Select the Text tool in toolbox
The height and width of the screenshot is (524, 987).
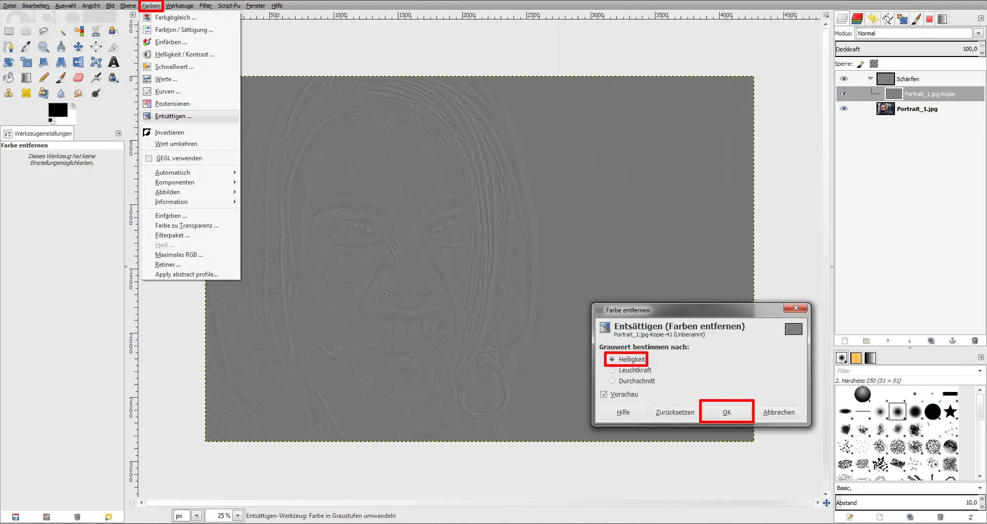click(x=114, y=62)
